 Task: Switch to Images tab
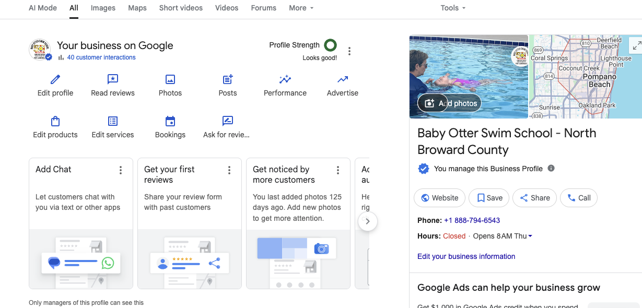coord(103,8)
